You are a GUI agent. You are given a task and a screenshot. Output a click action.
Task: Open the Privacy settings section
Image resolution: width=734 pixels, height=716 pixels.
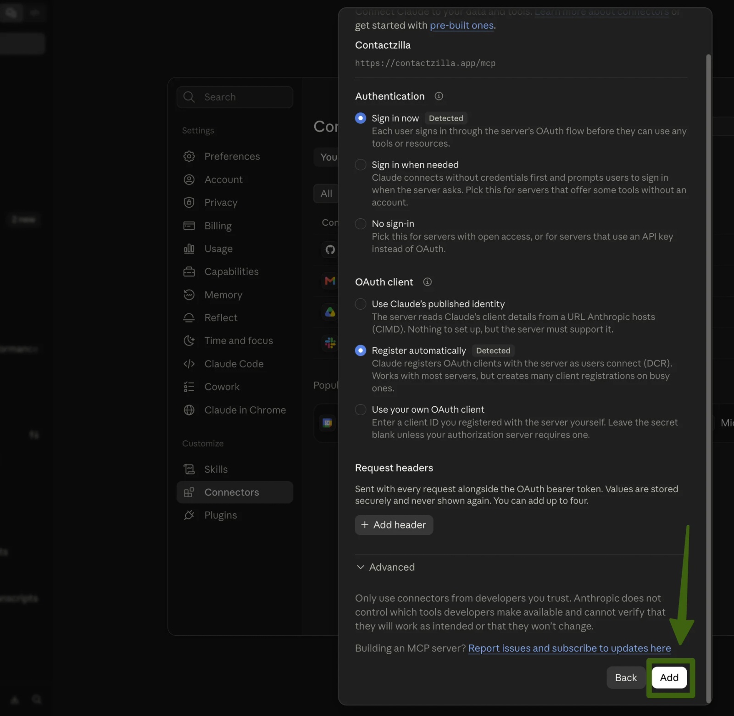[x=234, y=202]
